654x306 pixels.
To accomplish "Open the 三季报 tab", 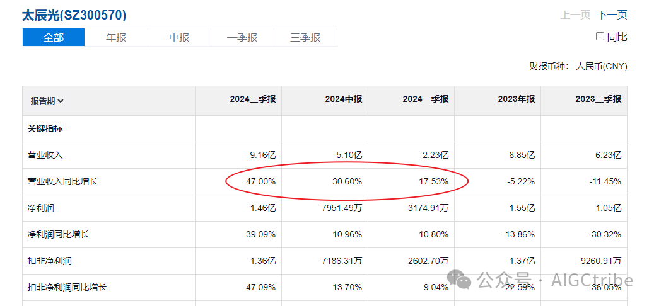I will click(305, 38).
